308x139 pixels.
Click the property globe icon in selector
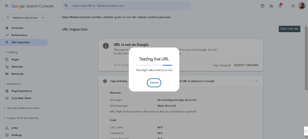coord(8,18)
